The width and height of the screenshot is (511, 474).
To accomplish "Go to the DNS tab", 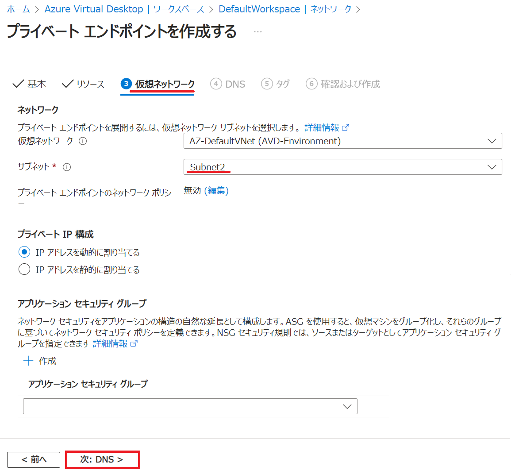I will point(228,84).
